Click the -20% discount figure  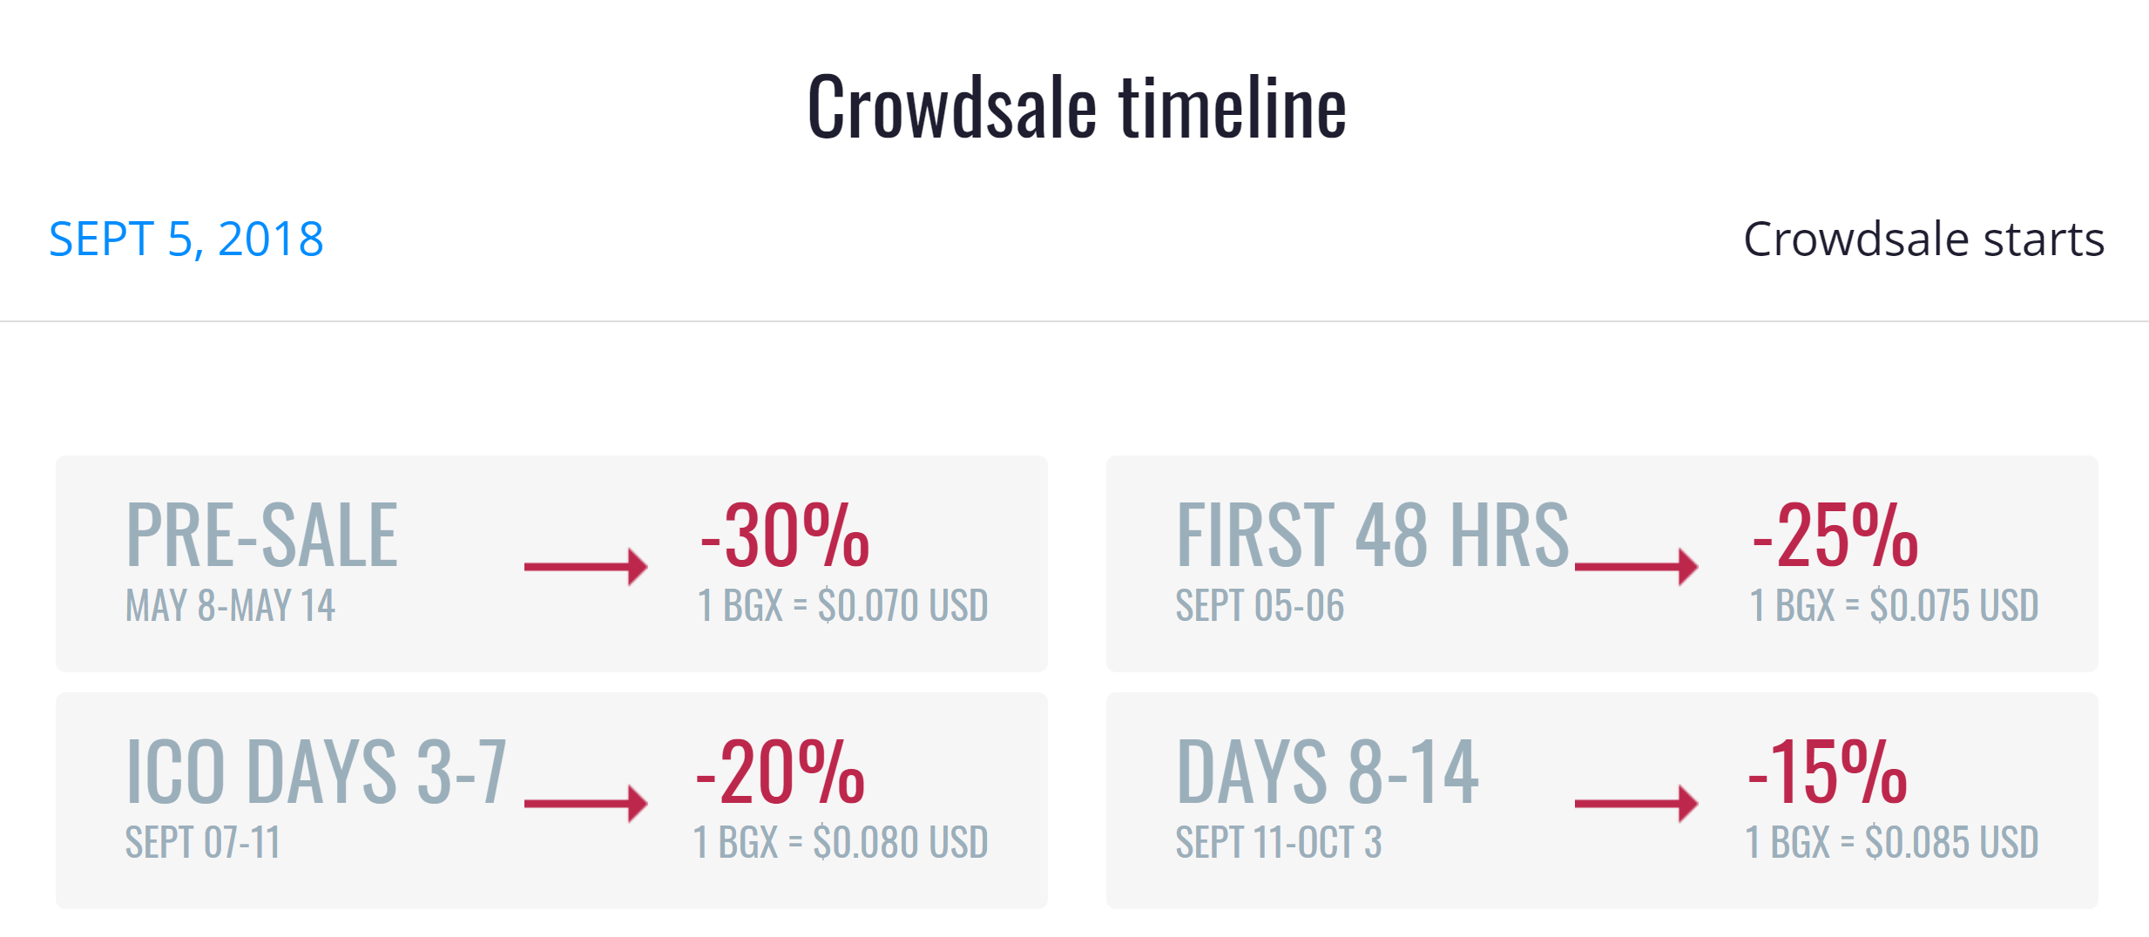pos(781,772)
